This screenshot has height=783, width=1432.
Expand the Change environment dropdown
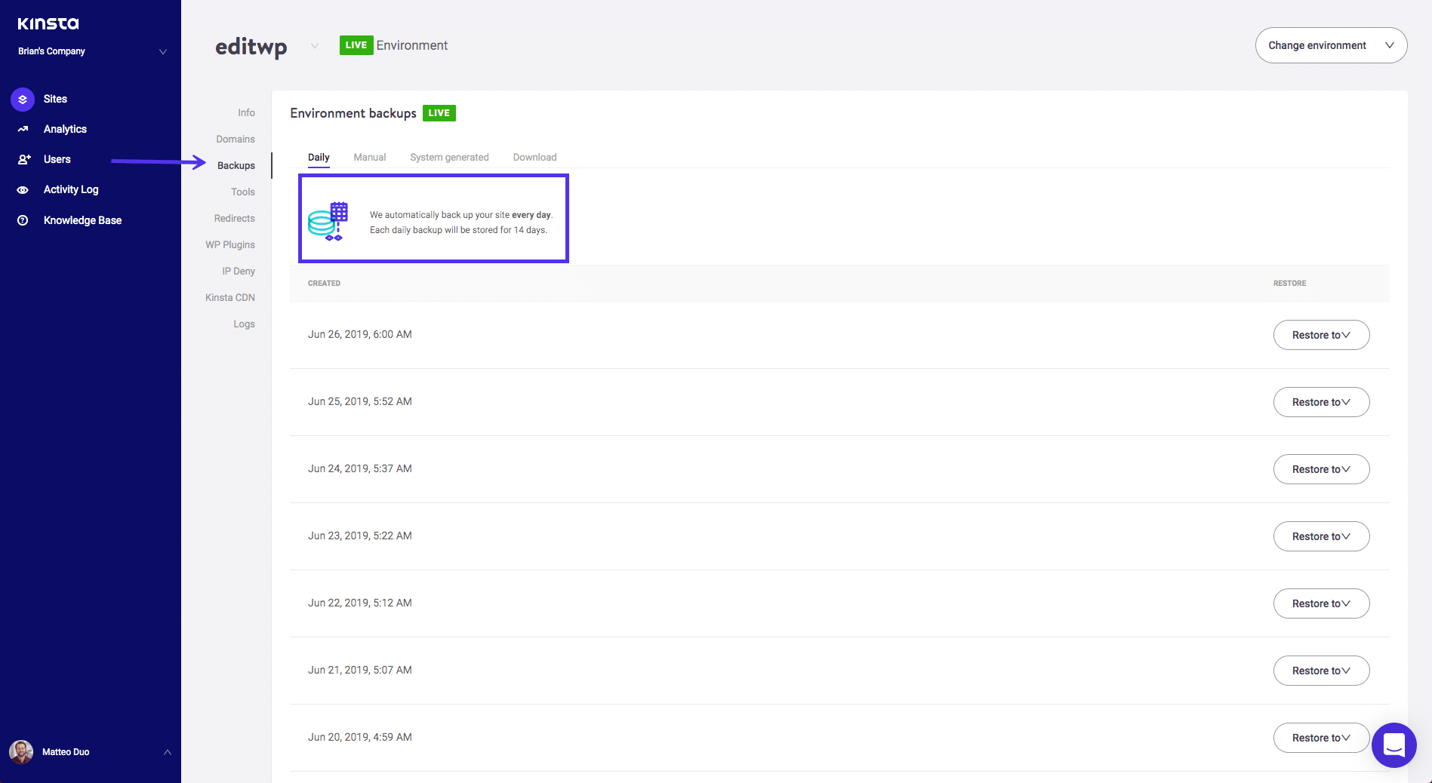[1330, 45]
